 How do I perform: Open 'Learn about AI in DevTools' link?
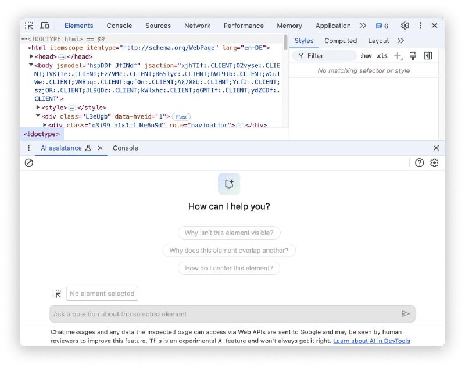click(x=371, y=341)
